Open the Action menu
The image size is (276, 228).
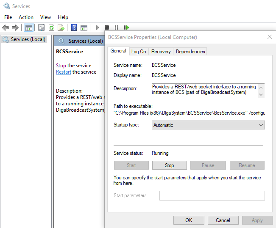(26, 17)
